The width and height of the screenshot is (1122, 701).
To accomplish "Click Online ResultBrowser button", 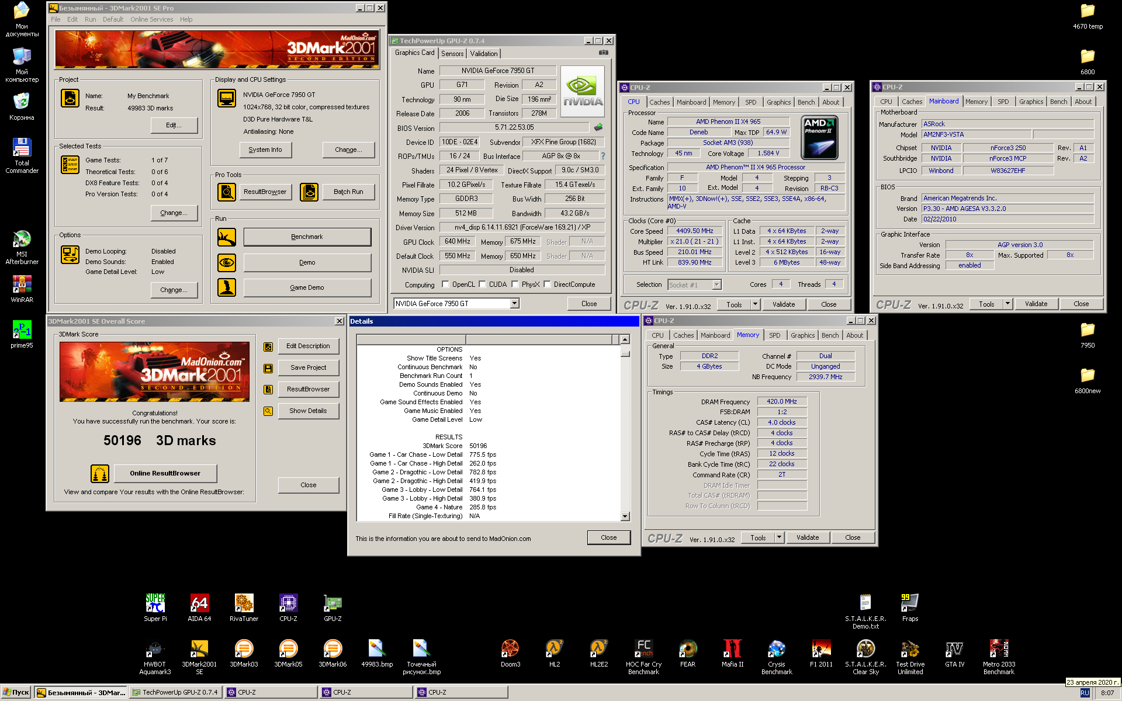I will [165, 474].
